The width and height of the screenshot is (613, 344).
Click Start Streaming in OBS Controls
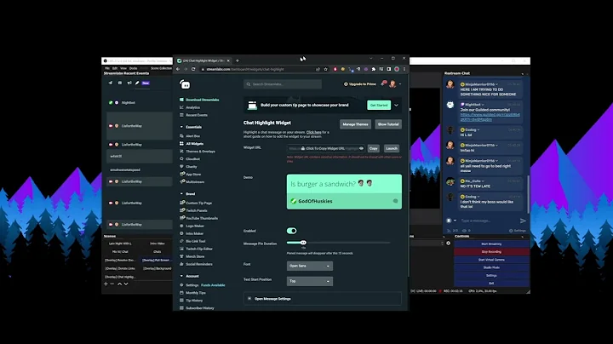pyautogui.click(x=491, y=244)
